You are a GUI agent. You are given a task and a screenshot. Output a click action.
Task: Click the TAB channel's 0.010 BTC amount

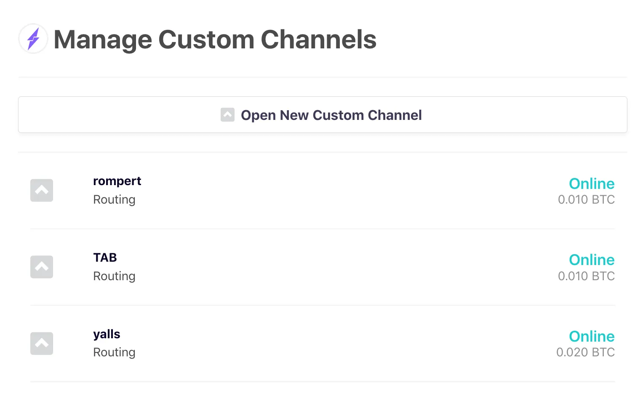tap(586, 276)
